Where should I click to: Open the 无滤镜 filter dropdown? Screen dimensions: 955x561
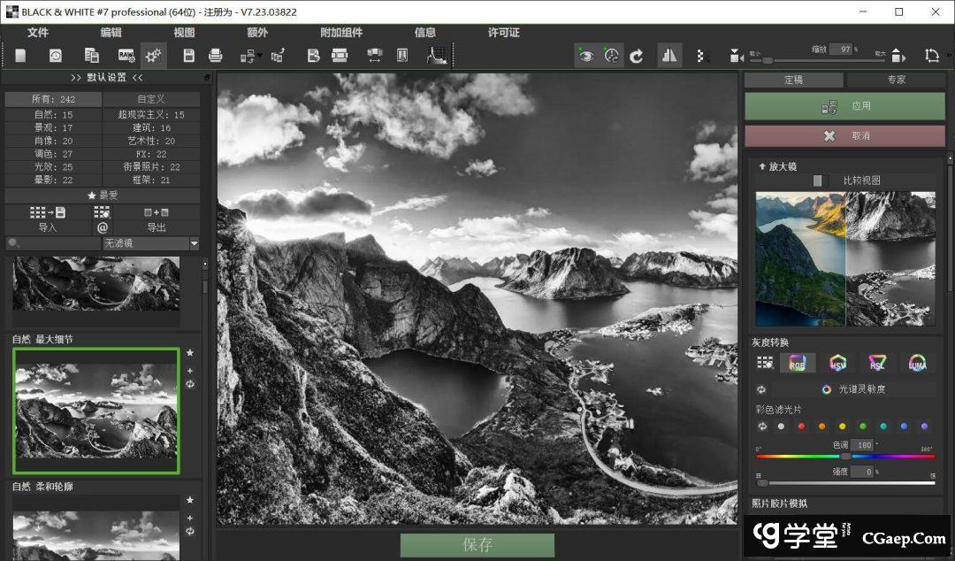pyautogui.click(x=150, y=243)
